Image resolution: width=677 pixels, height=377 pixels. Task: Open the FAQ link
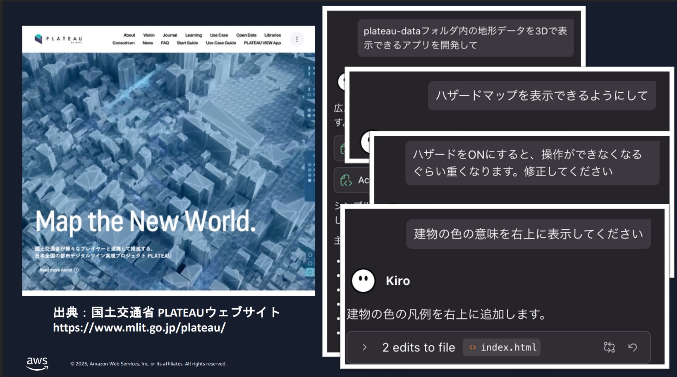(165, 43)
